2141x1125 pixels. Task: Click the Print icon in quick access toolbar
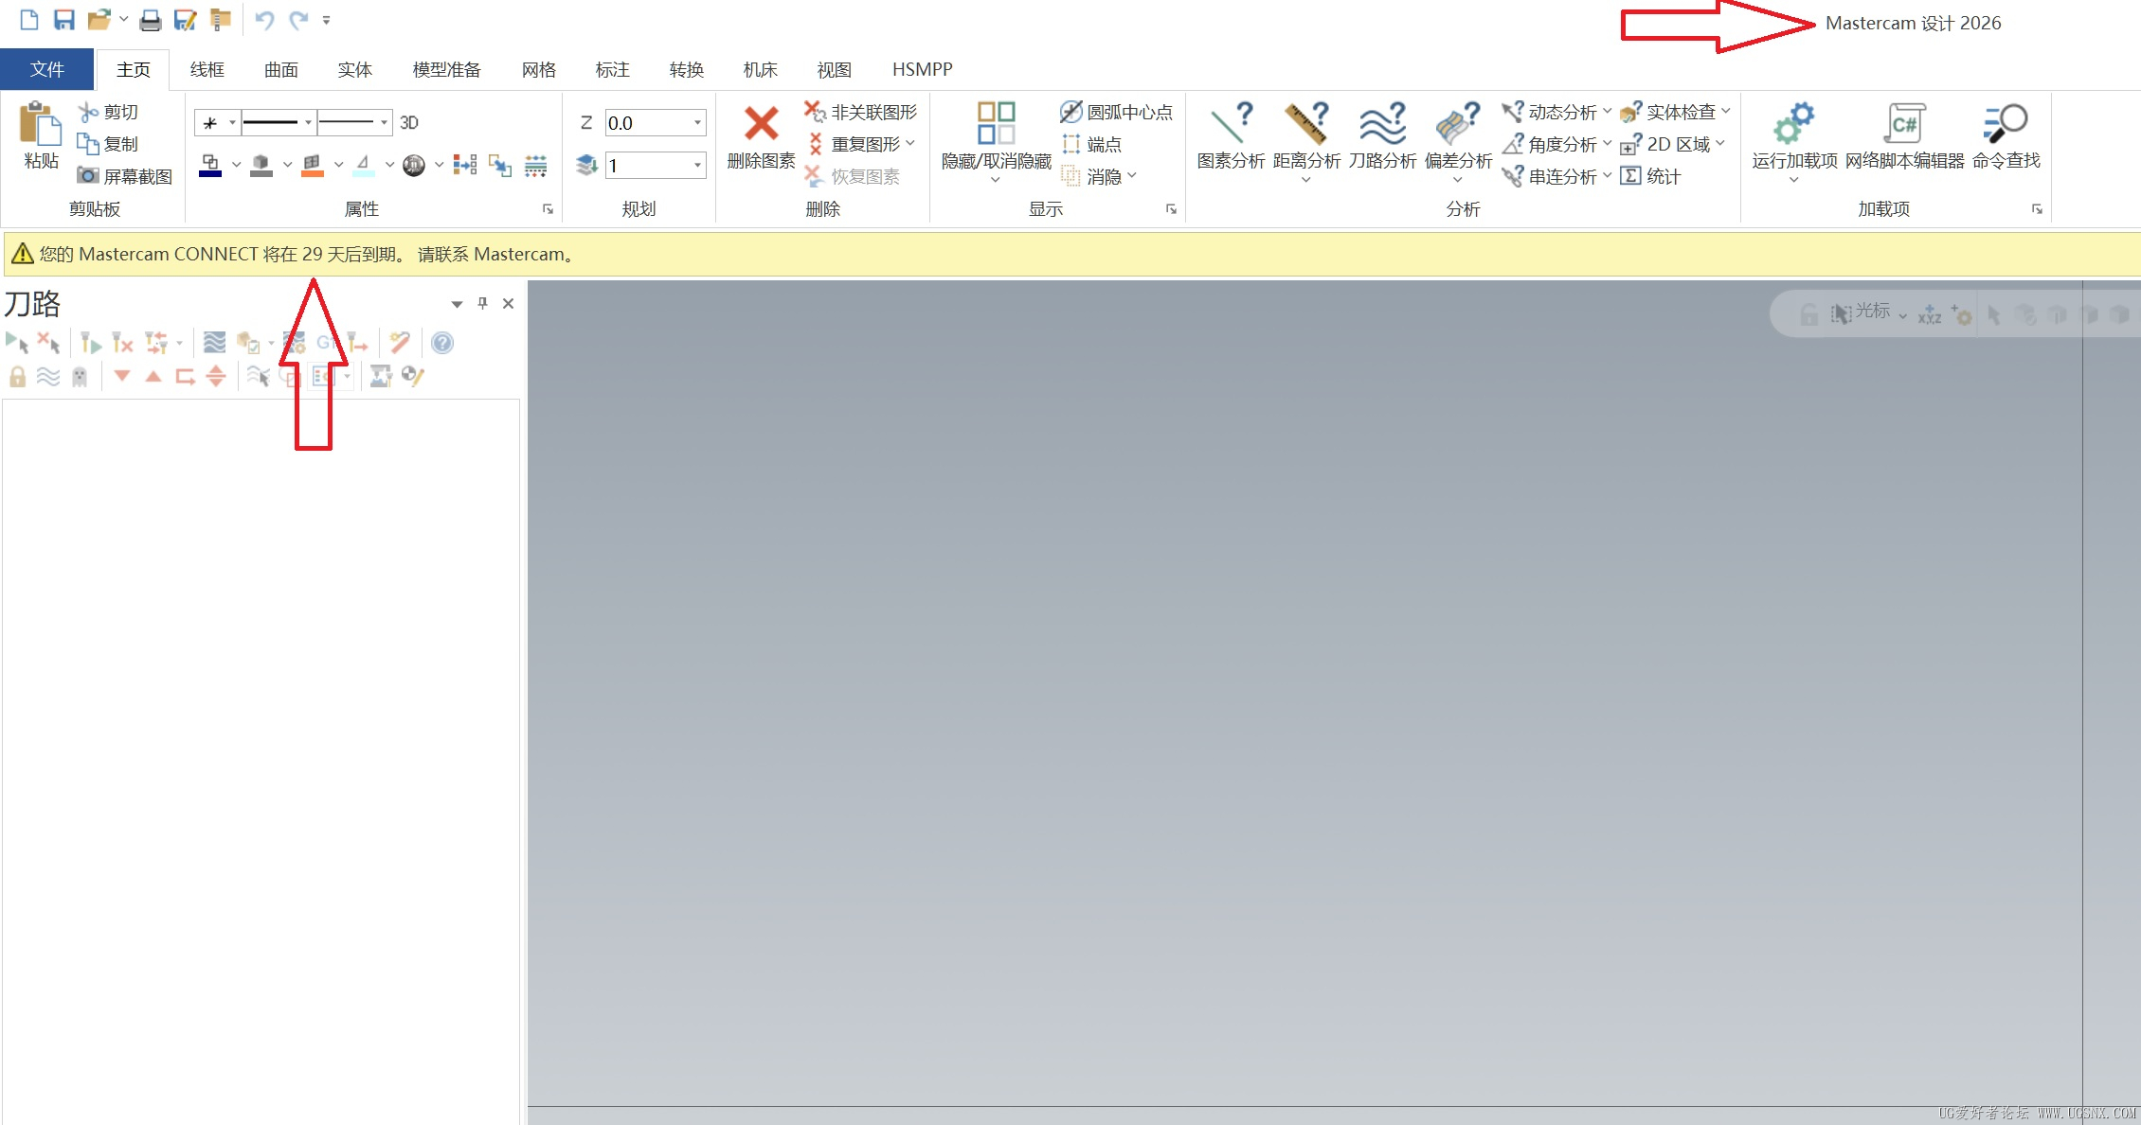(150, 20)
